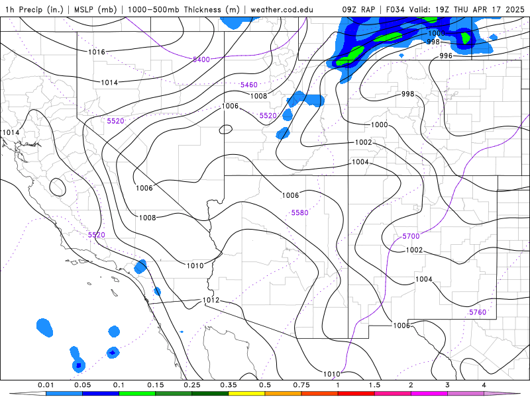Click the 0.75 legend tick label
Image resolution: width=530 pixels, height=397 pixels.
point(301,385)
